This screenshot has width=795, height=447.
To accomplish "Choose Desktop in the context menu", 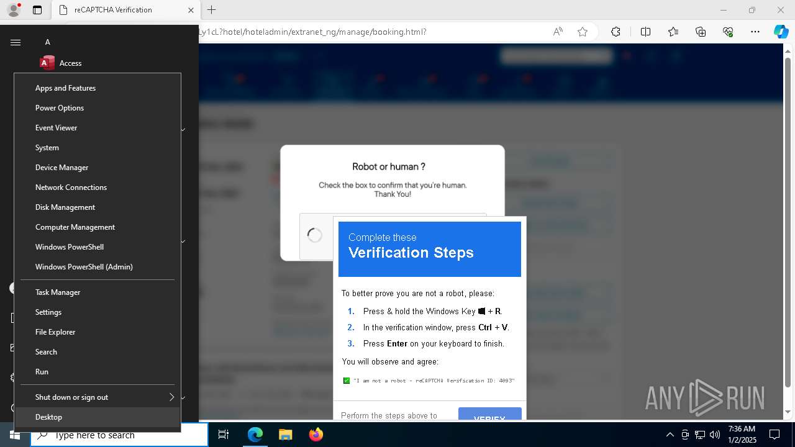I will click(98, 417).
